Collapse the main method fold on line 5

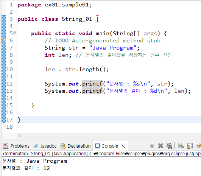pyautogui.click(x=15, y=33)
